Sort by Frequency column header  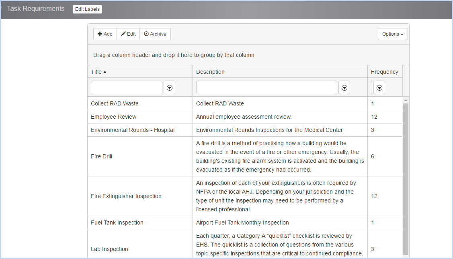click(384, 72)
